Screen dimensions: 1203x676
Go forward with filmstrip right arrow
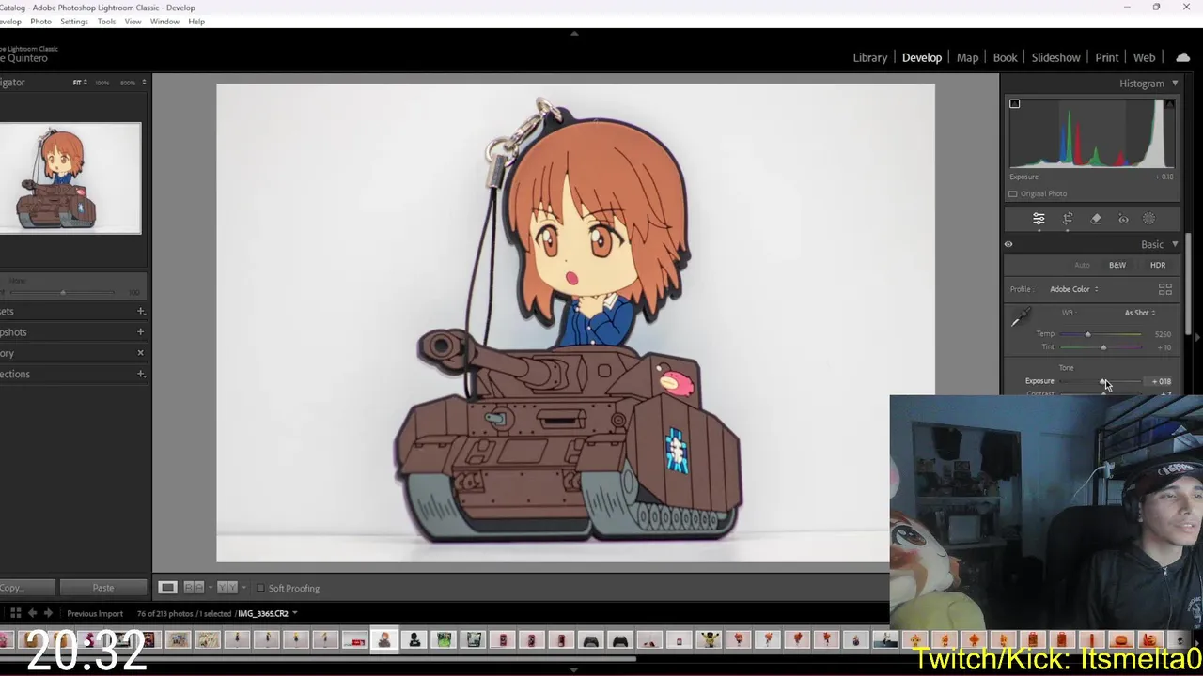(49, 613)
